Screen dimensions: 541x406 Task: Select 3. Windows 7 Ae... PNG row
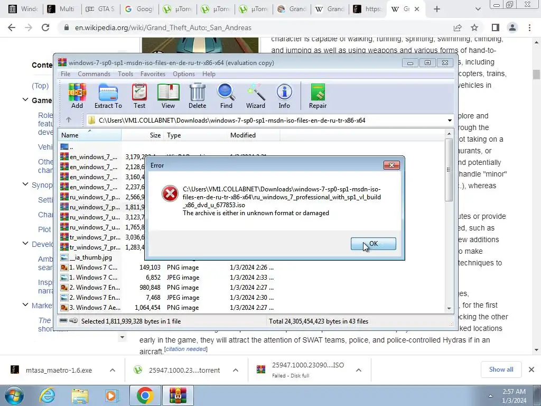(x=167, y=308)
